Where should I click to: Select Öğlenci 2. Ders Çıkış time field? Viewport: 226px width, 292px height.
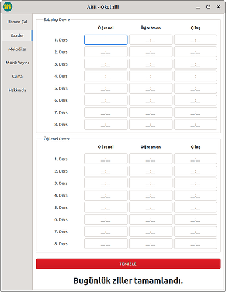(196, 171)
